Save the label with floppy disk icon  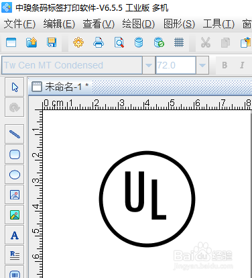click(x=52, y=42)
